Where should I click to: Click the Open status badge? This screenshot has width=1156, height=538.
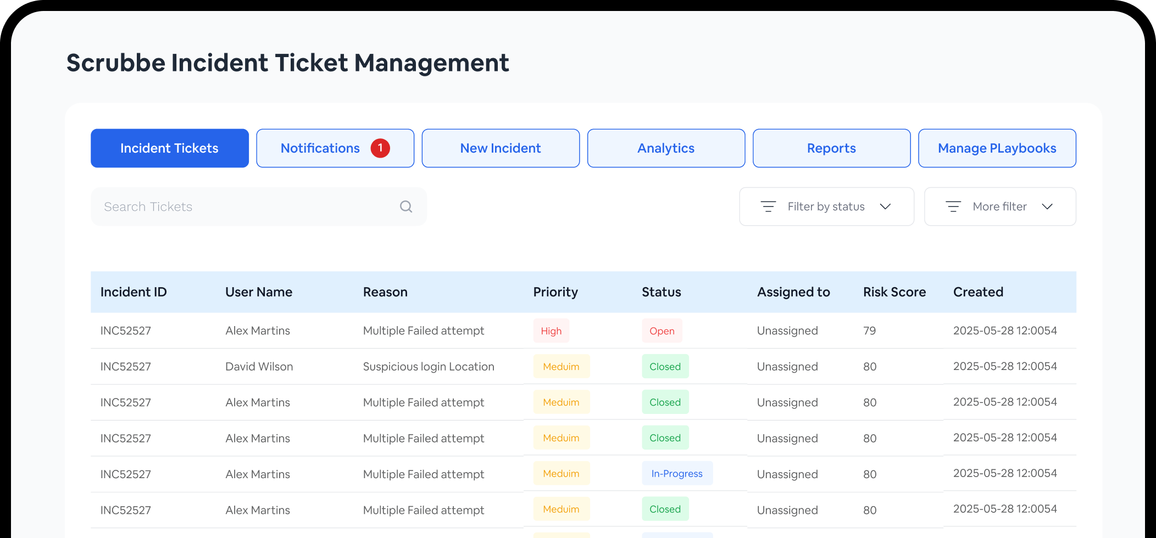point(662,330)
